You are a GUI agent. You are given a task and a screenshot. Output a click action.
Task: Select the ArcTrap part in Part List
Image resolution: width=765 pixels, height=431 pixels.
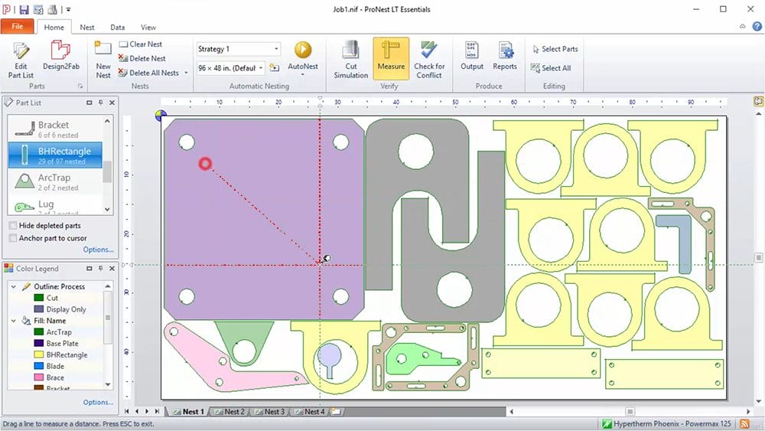tap(55, 181)
